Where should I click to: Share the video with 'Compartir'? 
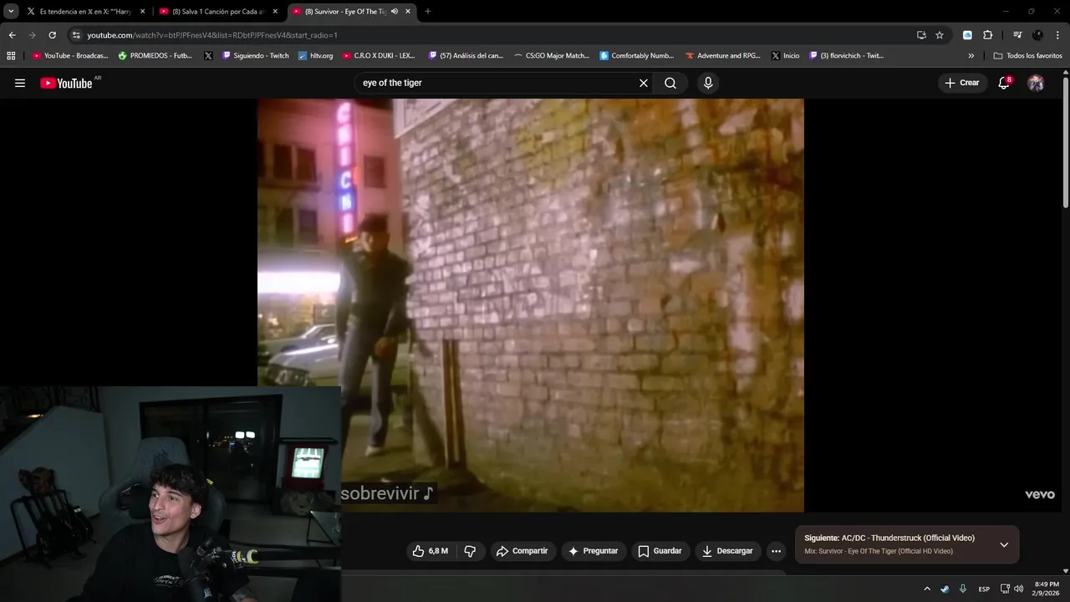pos(522,551)
